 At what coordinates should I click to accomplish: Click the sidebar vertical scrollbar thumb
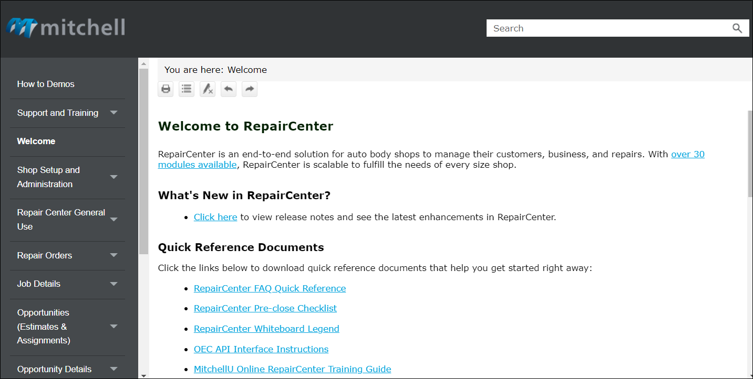click(143, 161)
